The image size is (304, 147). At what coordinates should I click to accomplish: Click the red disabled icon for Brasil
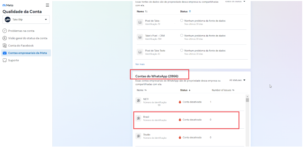point(180,120)
